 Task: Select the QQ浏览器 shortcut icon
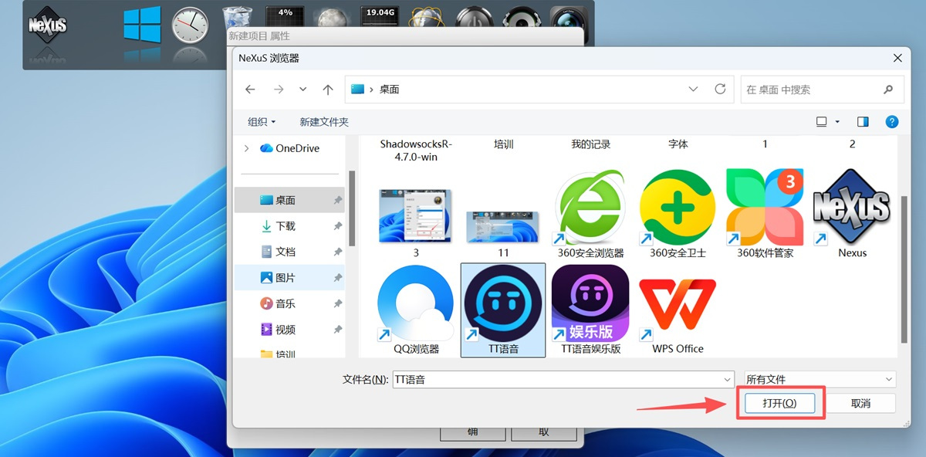[x=416, y=304]
